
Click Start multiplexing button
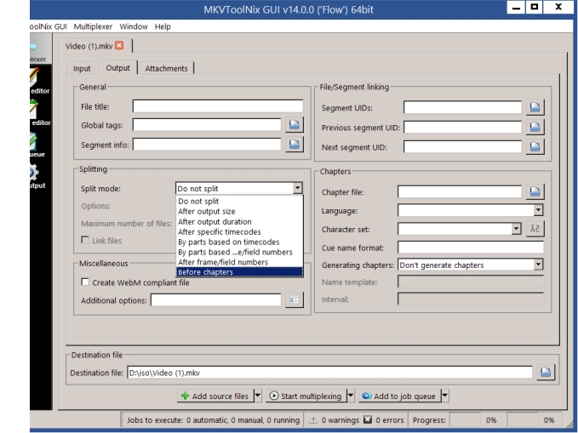click(306, 396)
